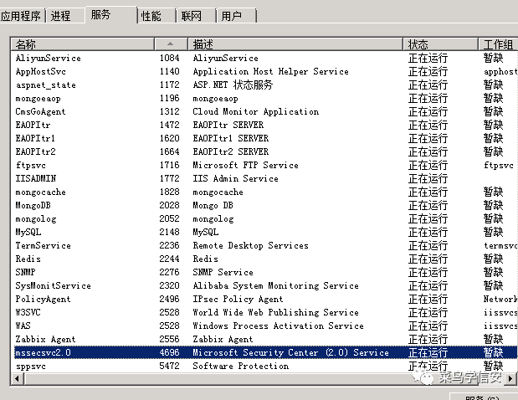Click the World Wide Web Publishing Service description
The width and height of the screenshot is (518, 400).
pyautogui.click(x=275, y=312)
